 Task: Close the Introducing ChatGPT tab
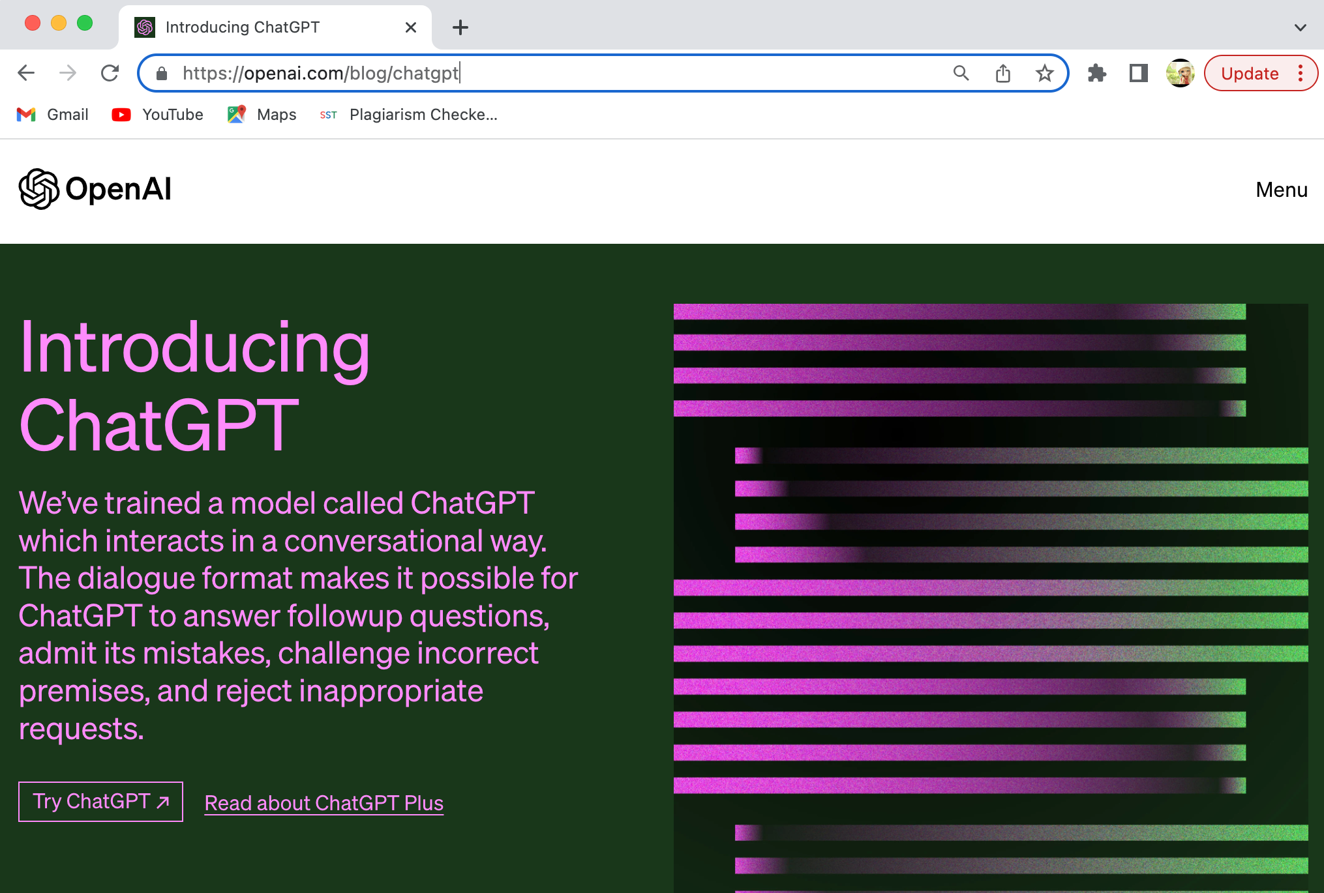pos(411,27)
